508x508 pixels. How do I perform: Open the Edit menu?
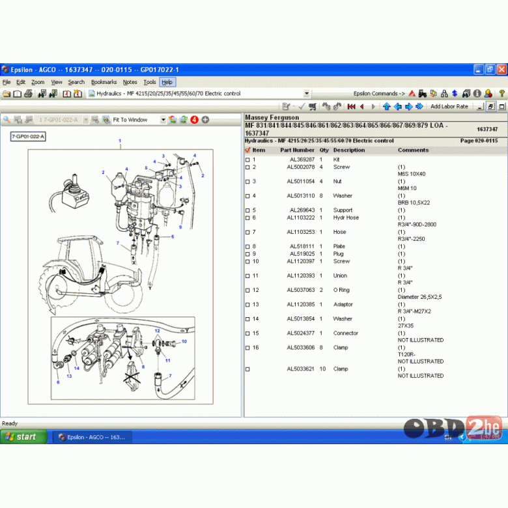(x=21, y=82)
